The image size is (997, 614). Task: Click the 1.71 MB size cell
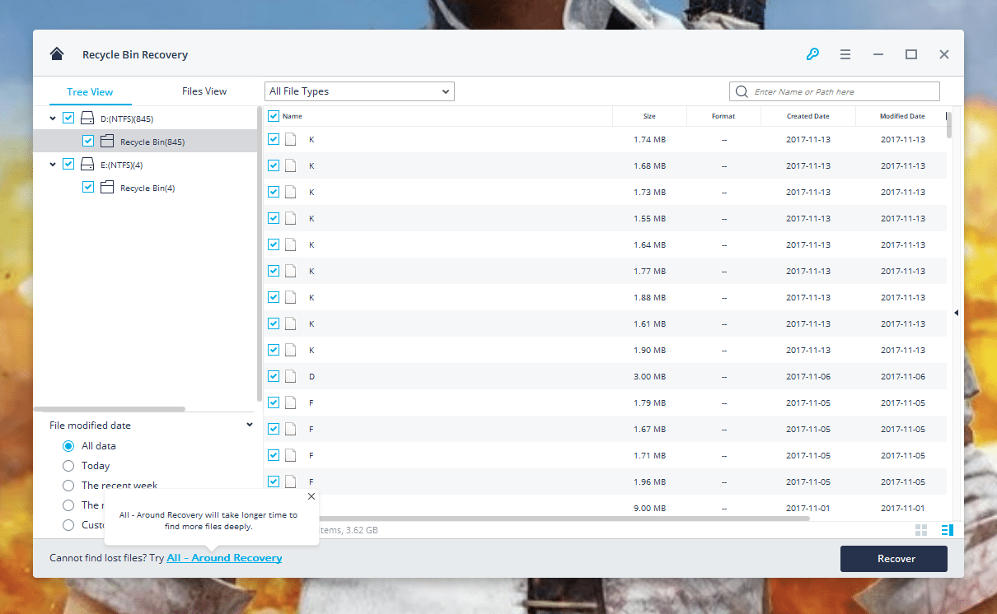tap(649, 455)
